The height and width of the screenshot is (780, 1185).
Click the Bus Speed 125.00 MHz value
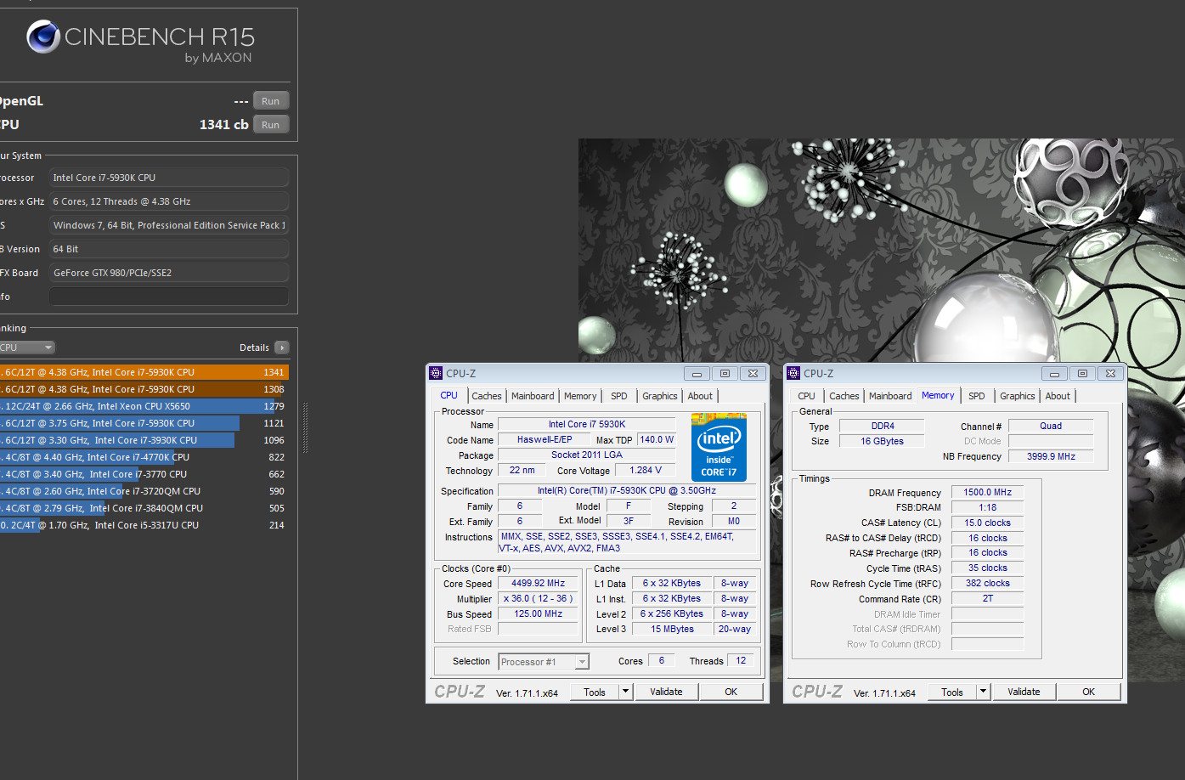539,614
